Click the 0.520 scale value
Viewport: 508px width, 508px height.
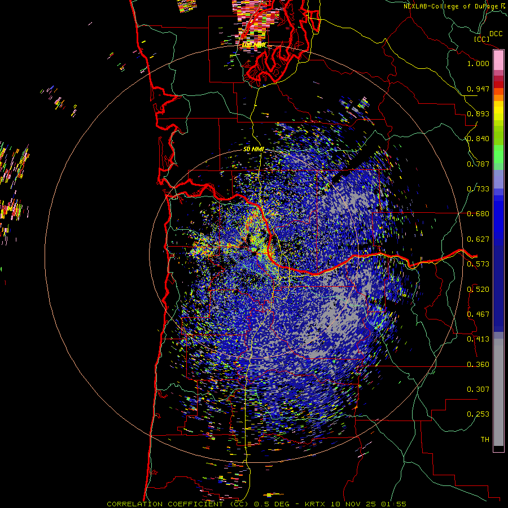[x=478, y=290]
